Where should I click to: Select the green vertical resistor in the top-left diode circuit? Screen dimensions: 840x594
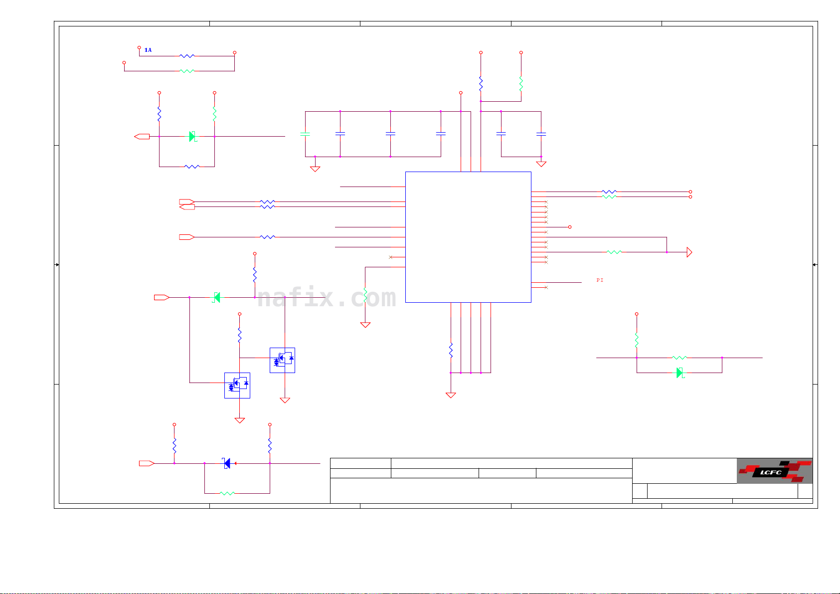(214, 114)
